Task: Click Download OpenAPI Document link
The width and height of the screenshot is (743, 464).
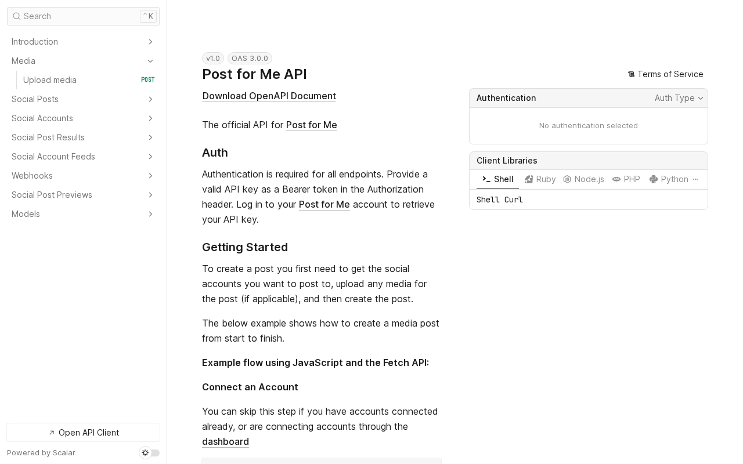Action: click(269, 96)
